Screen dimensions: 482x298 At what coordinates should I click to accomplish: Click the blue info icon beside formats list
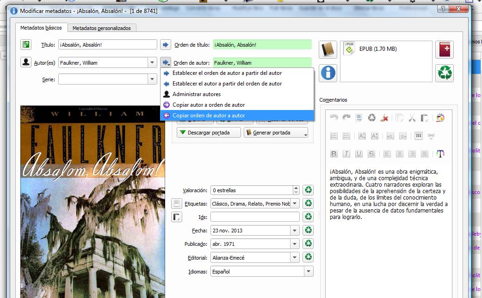[328, 73]
